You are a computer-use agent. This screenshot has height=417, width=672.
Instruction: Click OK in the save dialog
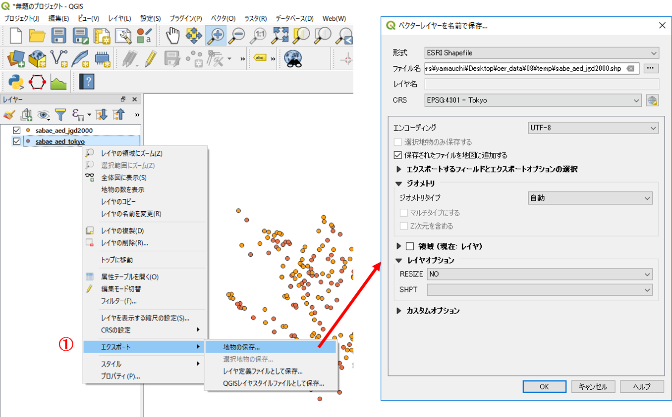coord(544,387)
